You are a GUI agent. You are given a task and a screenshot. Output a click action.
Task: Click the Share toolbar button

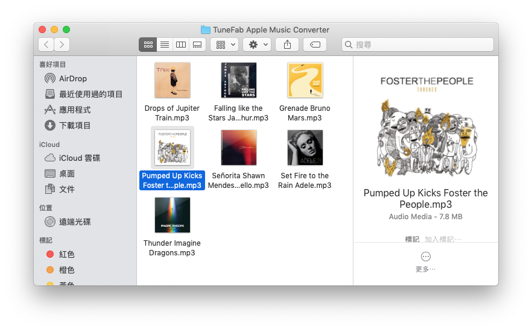287,45
